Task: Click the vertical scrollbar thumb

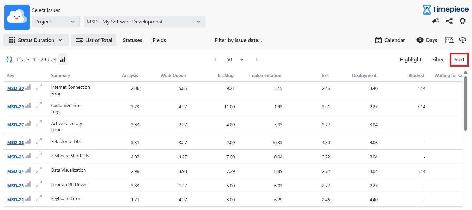Action: point(465,103)
